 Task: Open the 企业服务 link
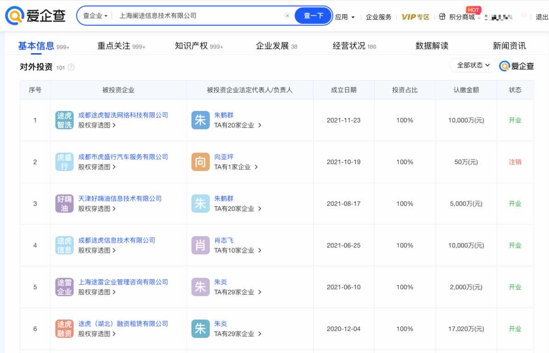[x=379, y=17]
